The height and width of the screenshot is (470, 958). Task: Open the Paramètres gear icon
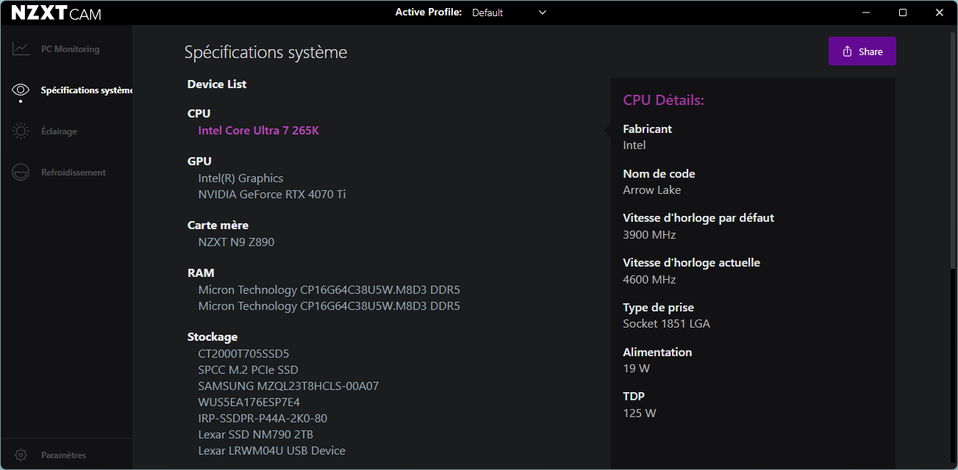pyautogui.click(x=21, y=455)
